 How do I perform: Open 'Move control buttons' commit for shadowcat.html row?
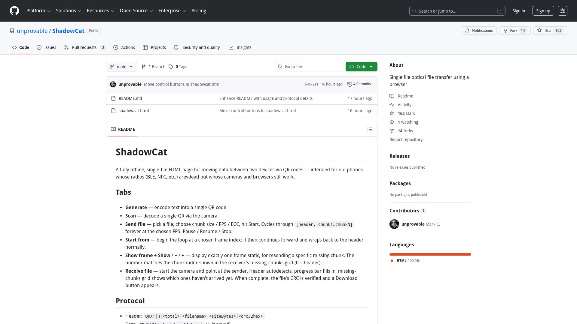tap(258, 111)
